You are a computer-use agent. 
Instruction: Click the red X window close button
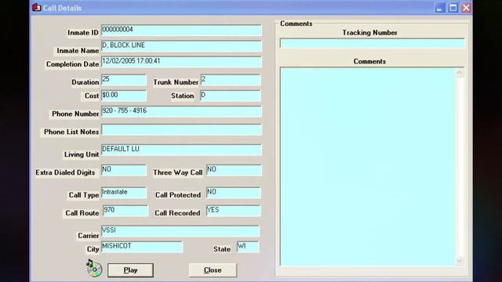466,8
